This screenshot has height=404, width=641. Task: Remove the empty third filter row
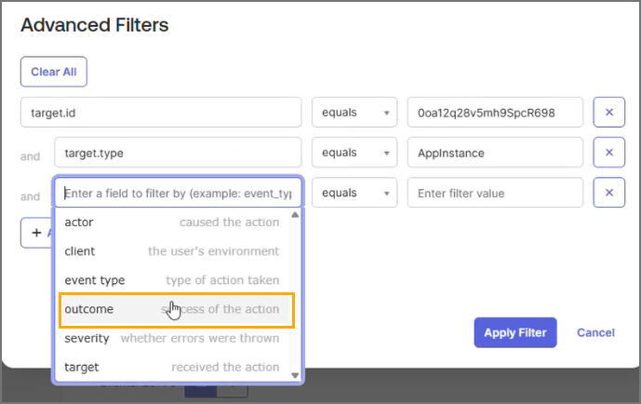[x=608, y=192]
